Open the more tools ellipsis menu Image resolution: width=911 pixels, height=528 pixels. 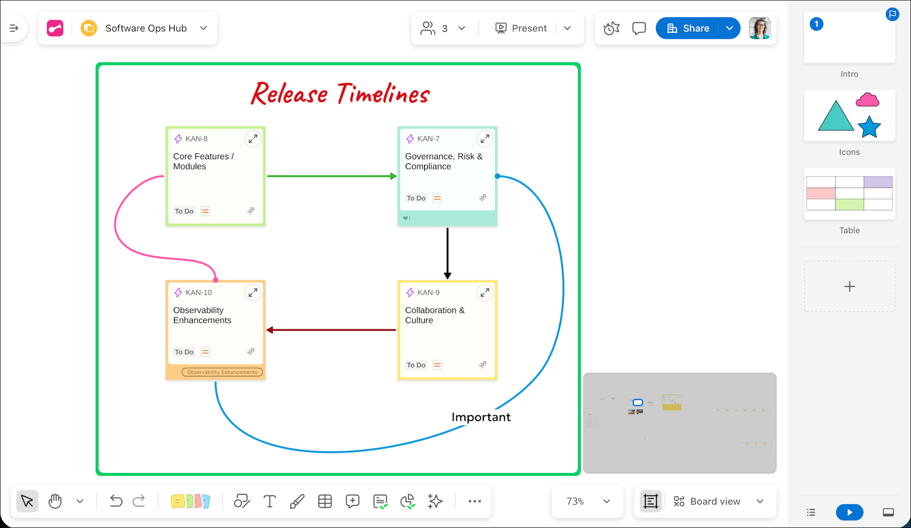pos(474,501)
